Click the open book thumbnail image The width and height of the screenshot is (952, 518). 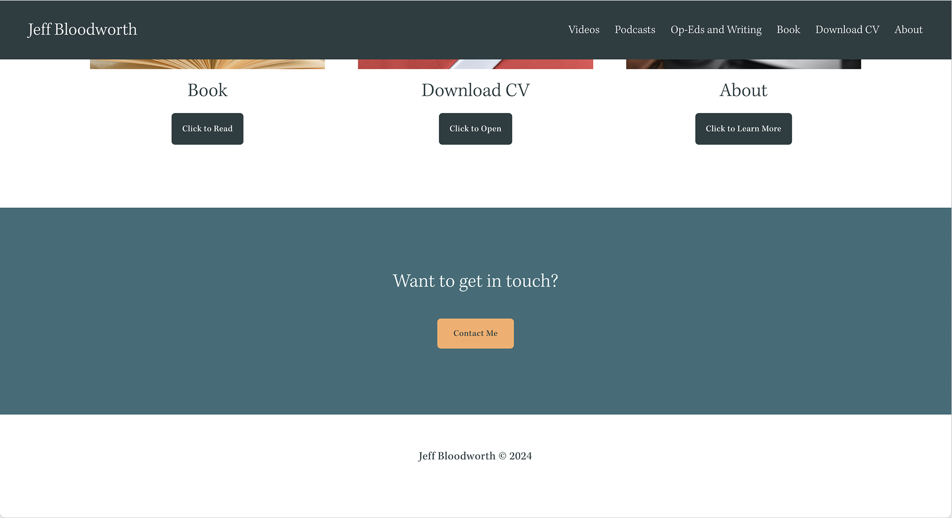click(x=207, y=64)
